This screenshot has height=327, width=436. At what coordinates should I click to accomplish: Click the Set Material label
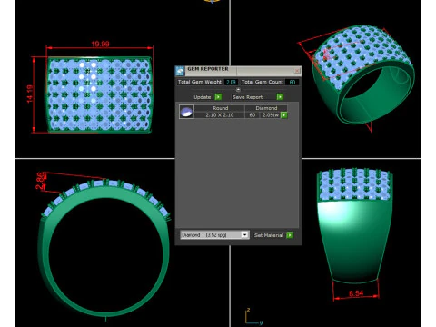(269, 235)
